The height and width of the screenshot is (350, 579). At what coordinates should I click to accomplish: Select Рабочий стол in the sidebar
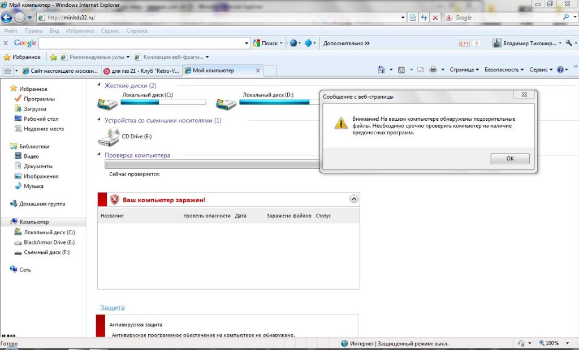41,119
